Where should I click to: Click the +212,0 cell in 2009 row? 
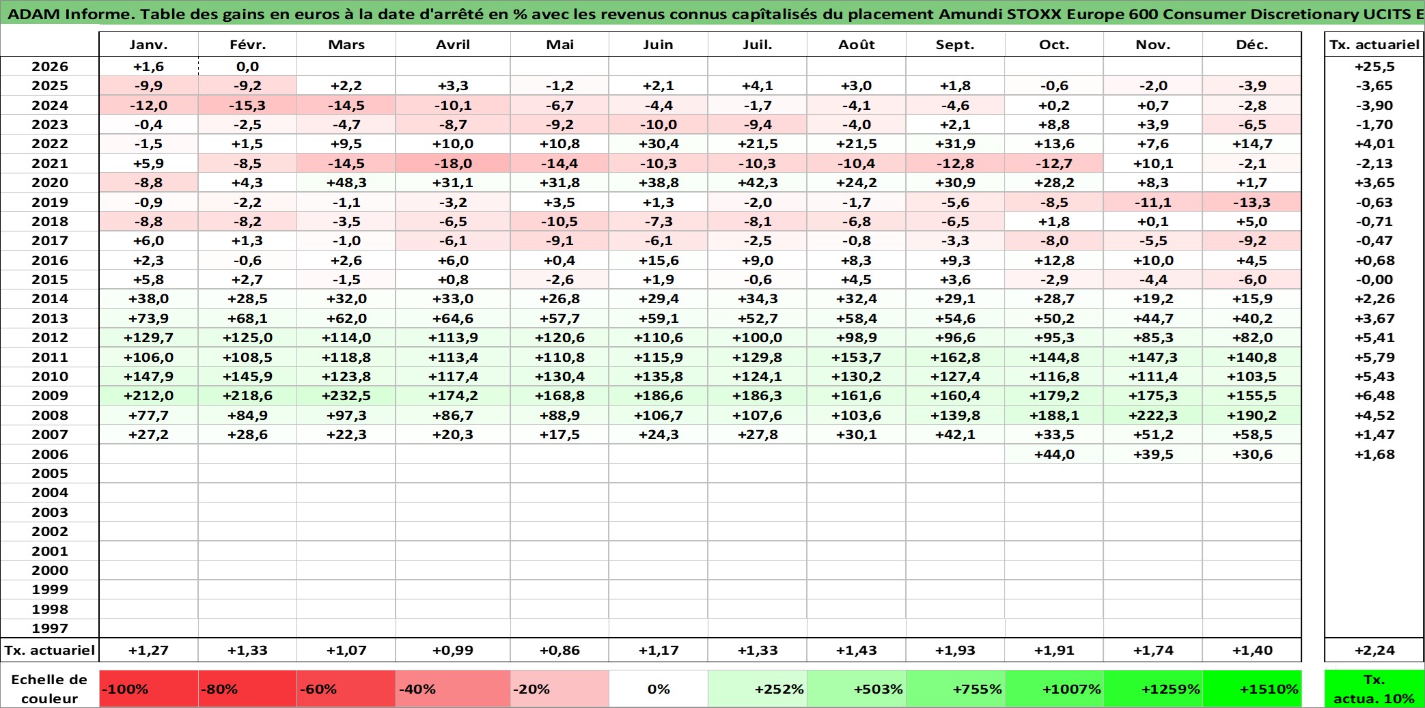click(x=149, y=395)
